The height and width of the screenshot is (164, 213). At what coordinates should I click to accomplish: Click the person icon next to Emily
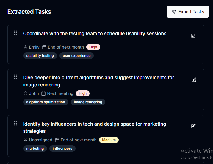click(x=26, y=47)
